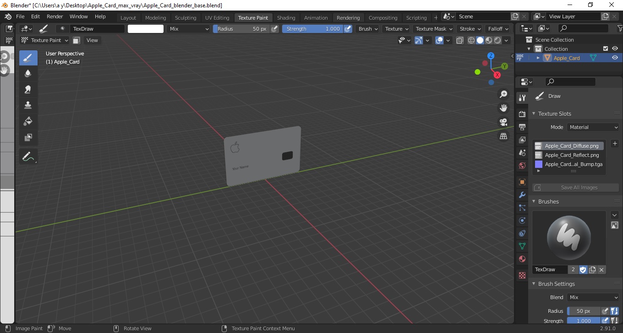The image size is (623, 333).
Task: Hide Collection with eye icon
Action: [615, 48]
